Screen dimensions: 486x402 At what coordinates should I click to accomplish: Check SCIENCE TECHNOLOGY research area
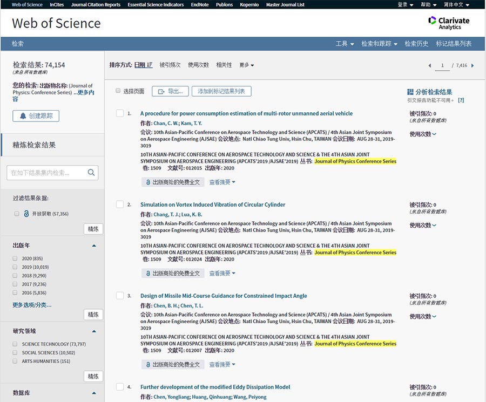15,344
